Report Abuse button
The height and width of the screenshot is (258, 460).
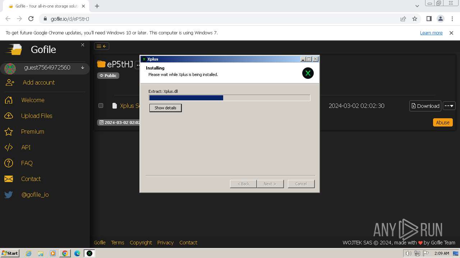point(443,123)
